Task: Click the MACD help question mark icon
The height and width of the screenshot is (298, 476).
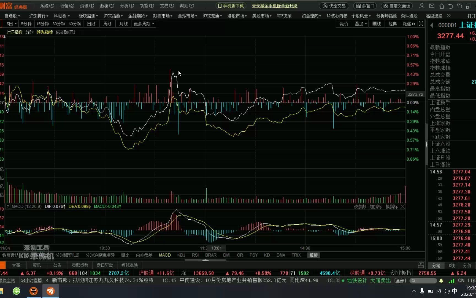Action: (8, 206)
